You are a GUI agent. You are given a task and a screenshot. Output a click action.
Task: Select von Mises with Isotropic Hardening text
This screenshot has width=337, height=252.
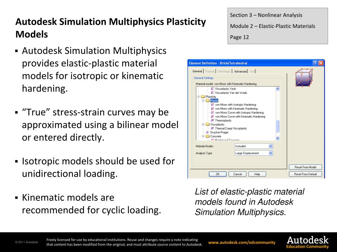point(236,104)
